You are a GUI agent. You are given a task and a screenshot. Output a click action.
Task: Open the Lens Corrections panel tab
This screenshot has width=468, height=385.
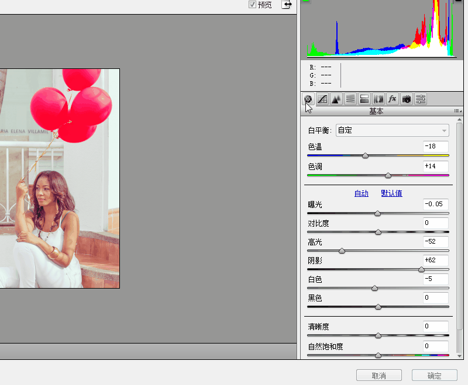click(378, 99)
